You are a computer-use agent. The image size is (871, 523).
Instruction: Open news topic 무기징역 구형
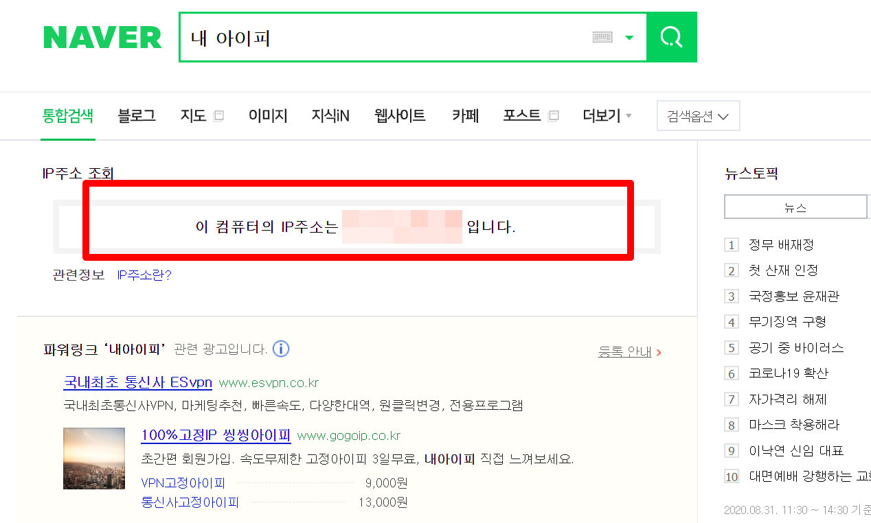(787, 322)
